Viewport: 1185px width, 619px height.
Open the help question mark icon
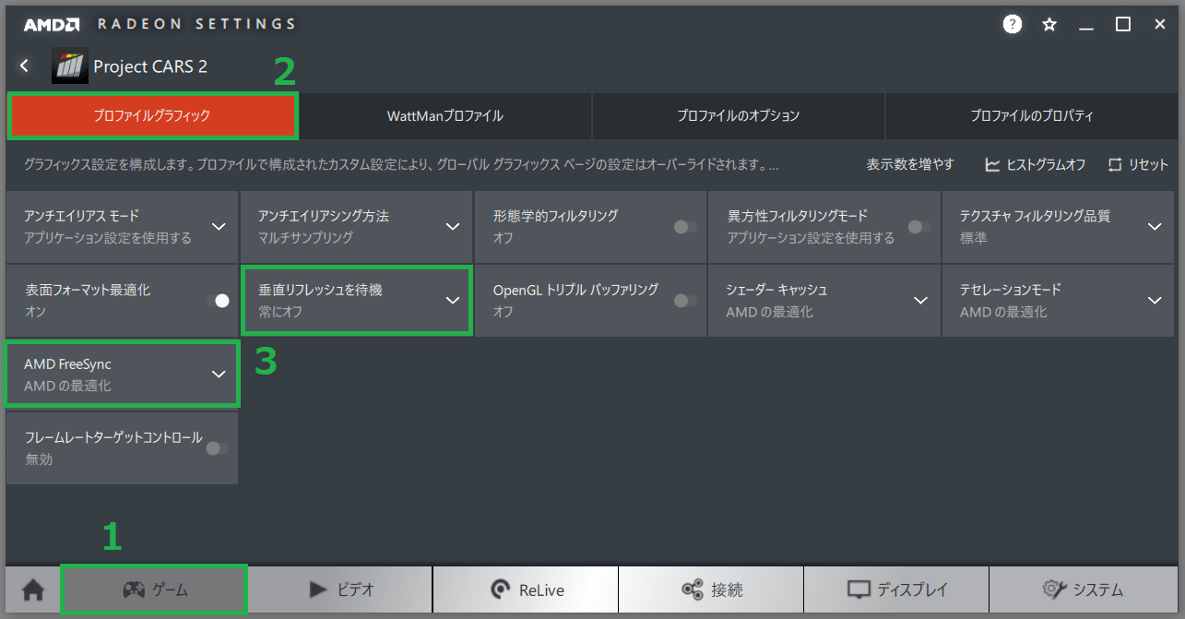pyautogui.click(x=1013, y=25)
